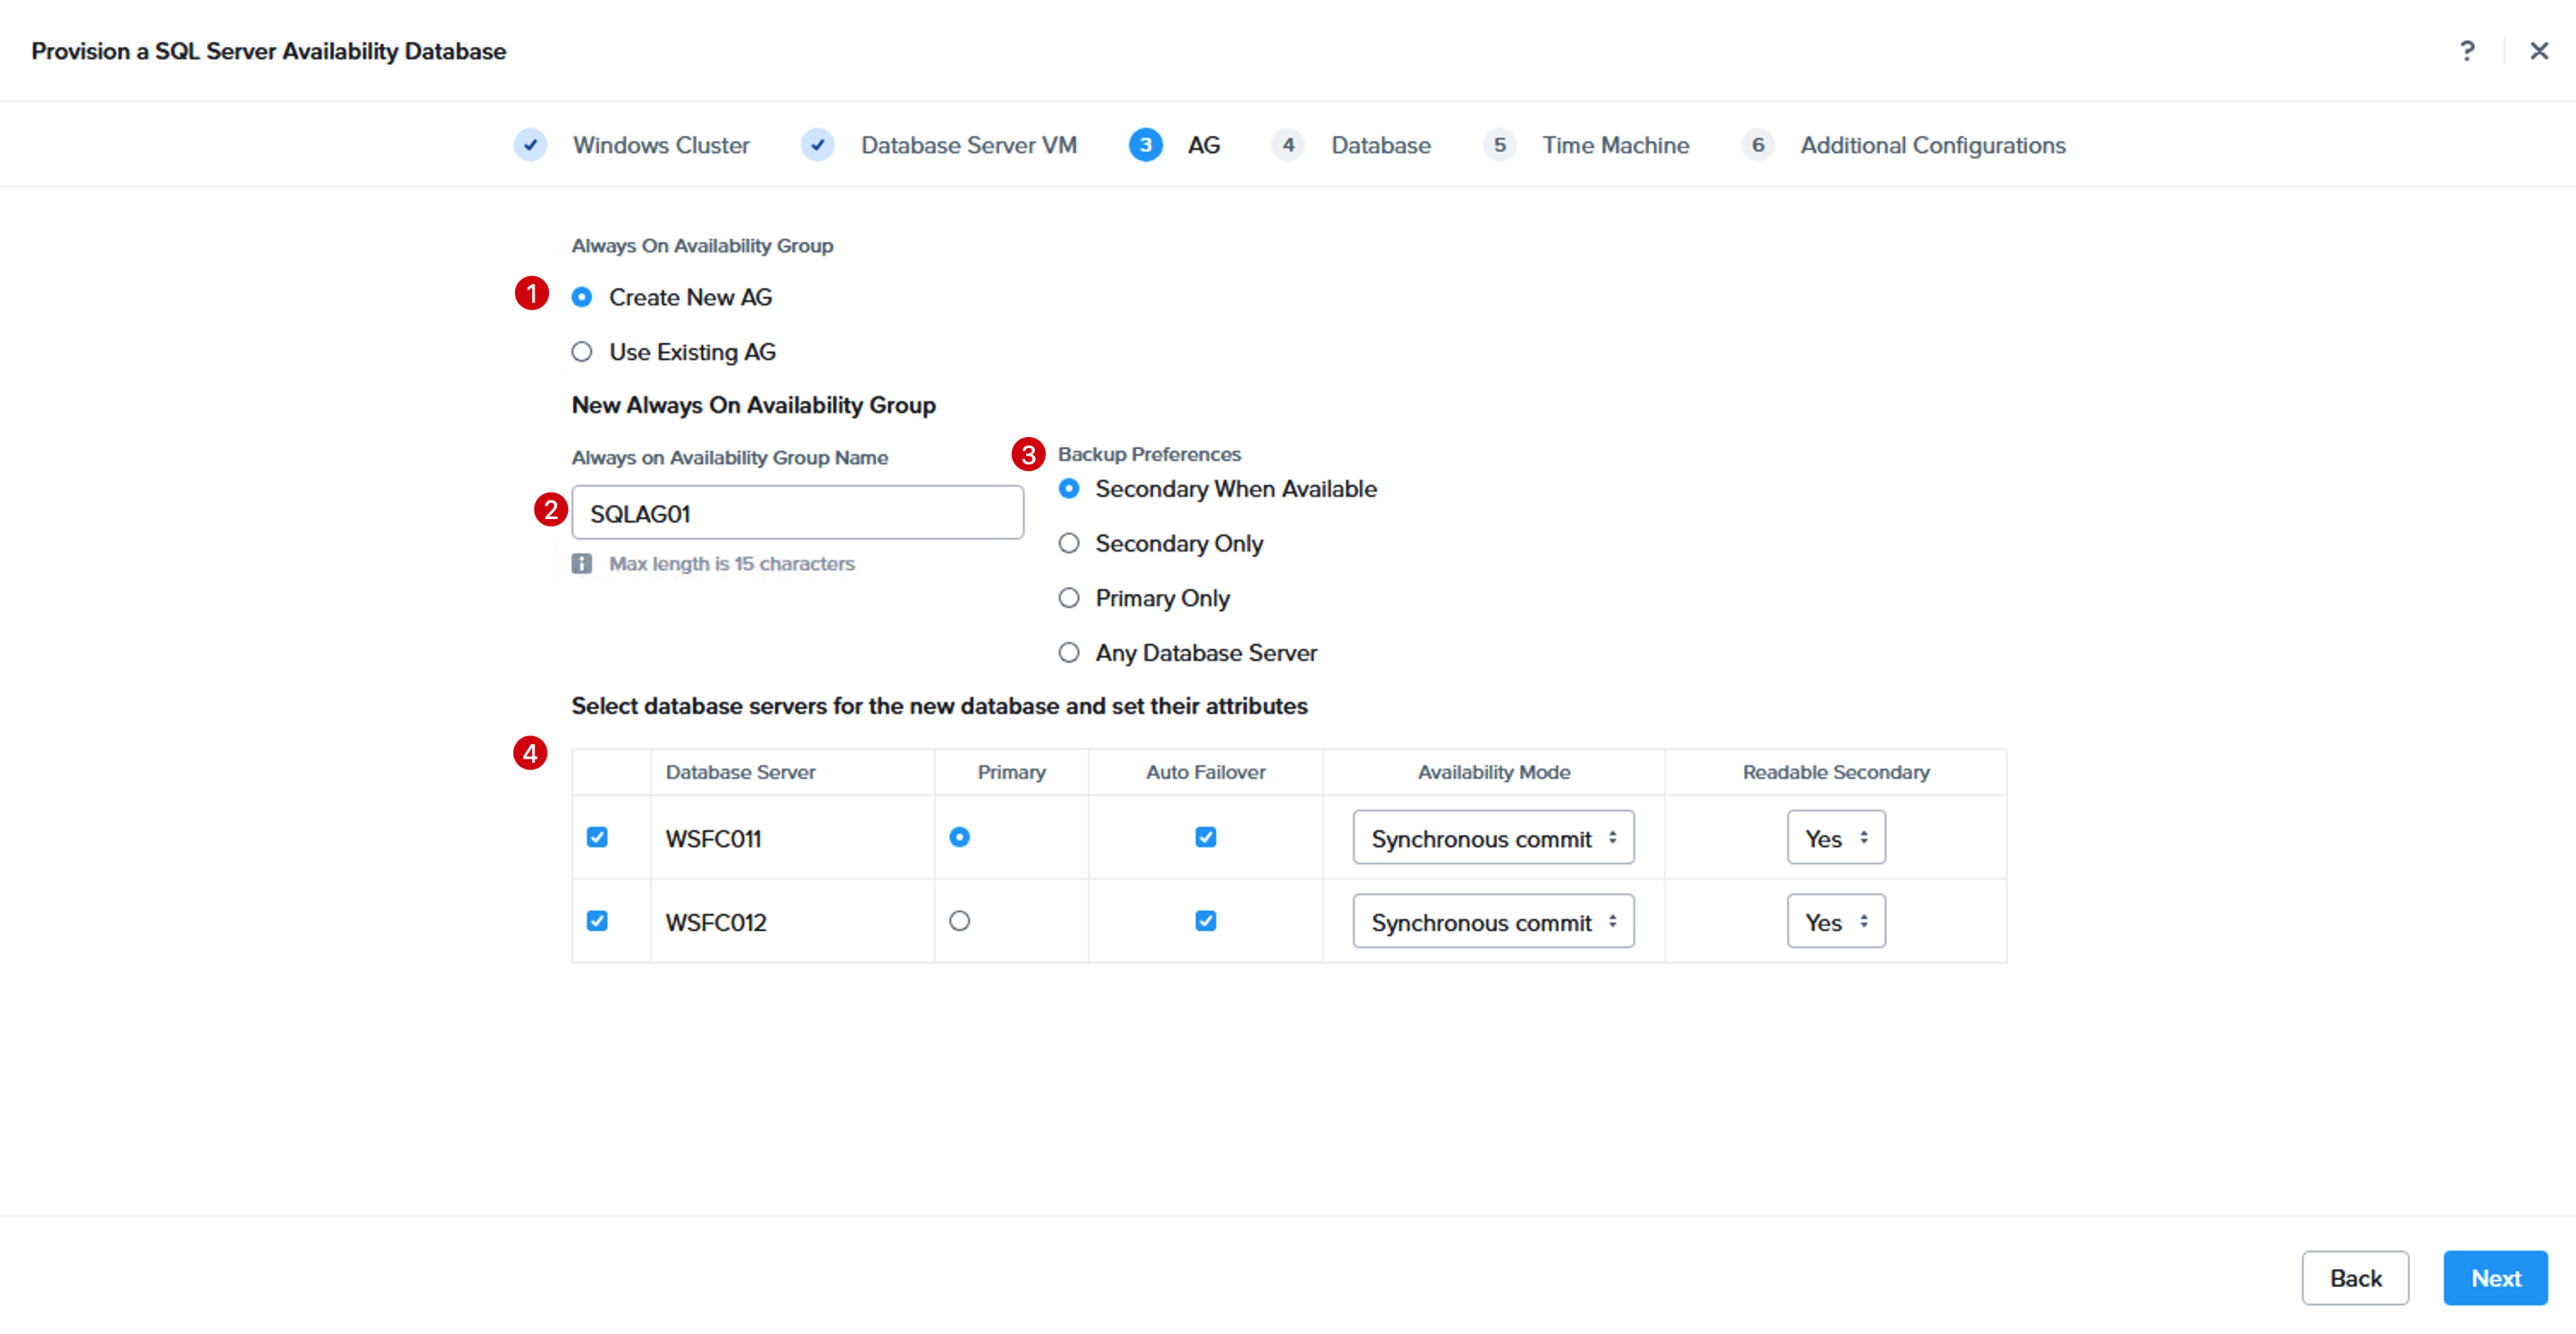
Task: Uncheck the WSFC011 server selection checkbox
Action: 597,837
